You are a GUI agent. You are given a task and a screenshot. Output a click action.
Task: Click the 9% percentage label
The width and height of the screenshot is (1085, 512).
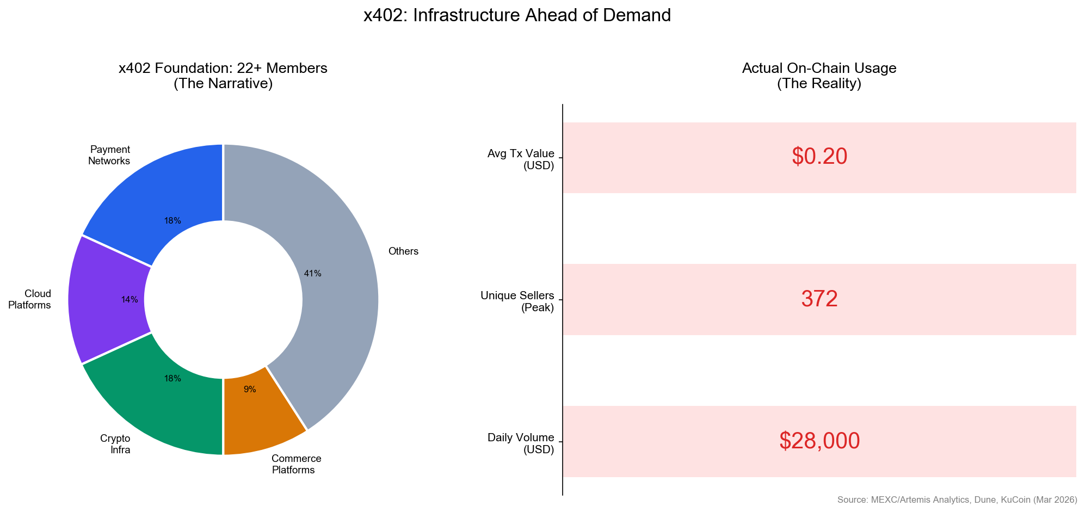(250, 390)
